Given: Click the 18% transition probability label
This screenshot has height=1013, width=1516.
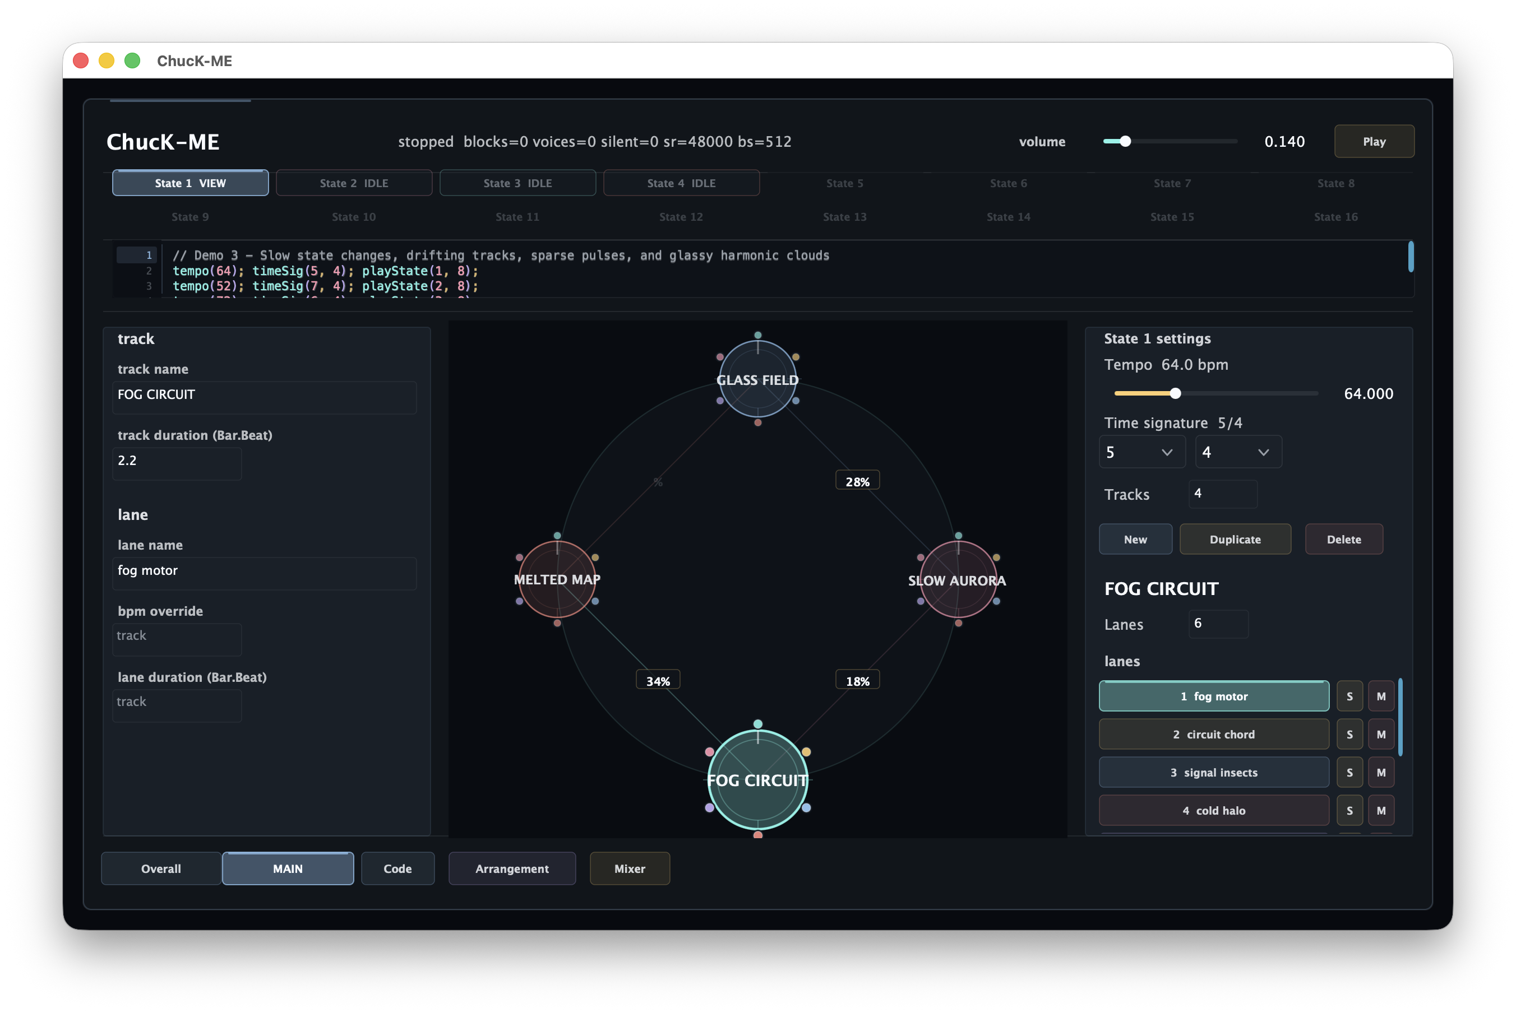Looking at the screenshot, I should coord(857,681).
